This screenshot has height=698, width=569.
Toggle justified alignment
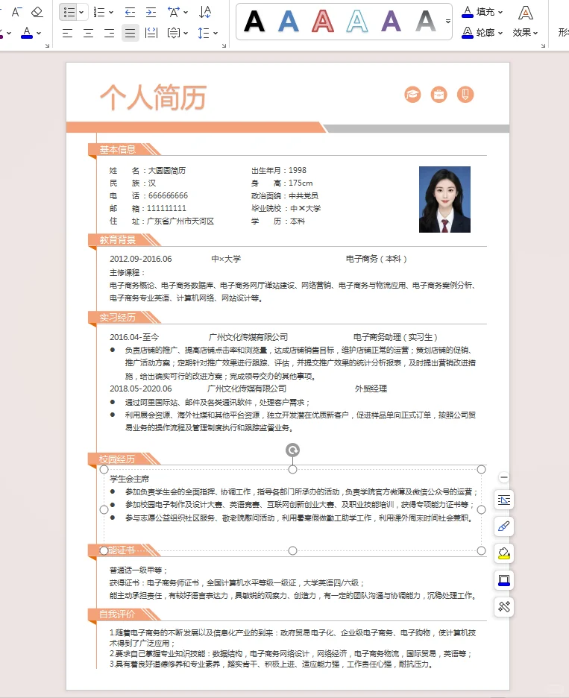click(x=130, y=33)
